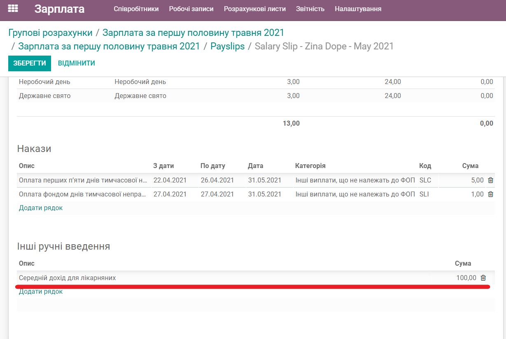Delete the SLI order row via trash icon
Viewport: 506px width, 339px height.
click(490, 194)
